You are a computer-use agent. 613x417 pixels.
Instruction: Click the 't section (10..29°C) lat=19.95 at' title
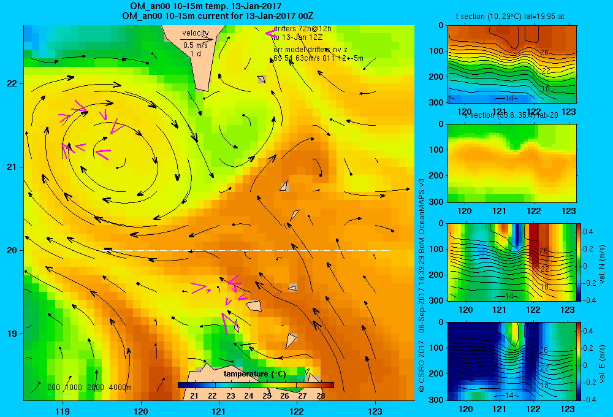point(510,17)
